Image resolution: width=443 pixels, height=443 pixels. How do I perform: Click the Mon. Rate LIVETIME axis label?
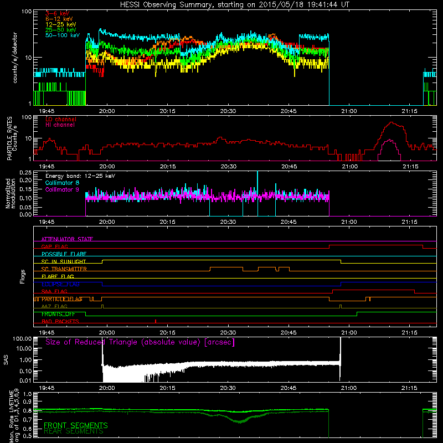[x=13, y=415]
